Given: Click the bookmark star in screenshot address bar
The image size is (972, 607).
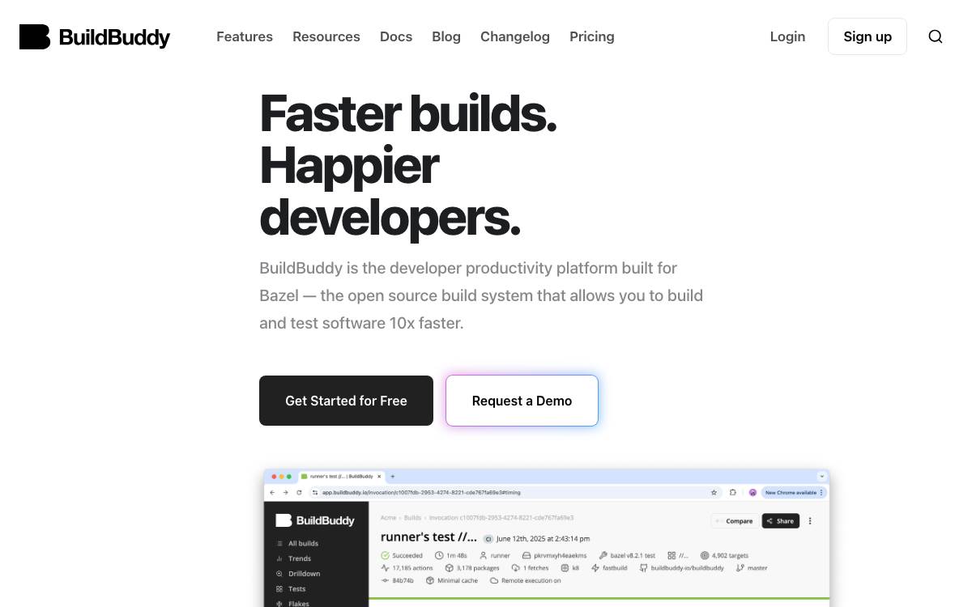Looking at the screenshot, I should point(714,492).
